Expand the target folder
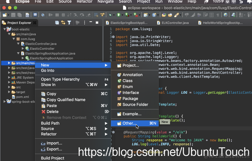252x161 pixels. pyautogui.click(x=9, y=92)
